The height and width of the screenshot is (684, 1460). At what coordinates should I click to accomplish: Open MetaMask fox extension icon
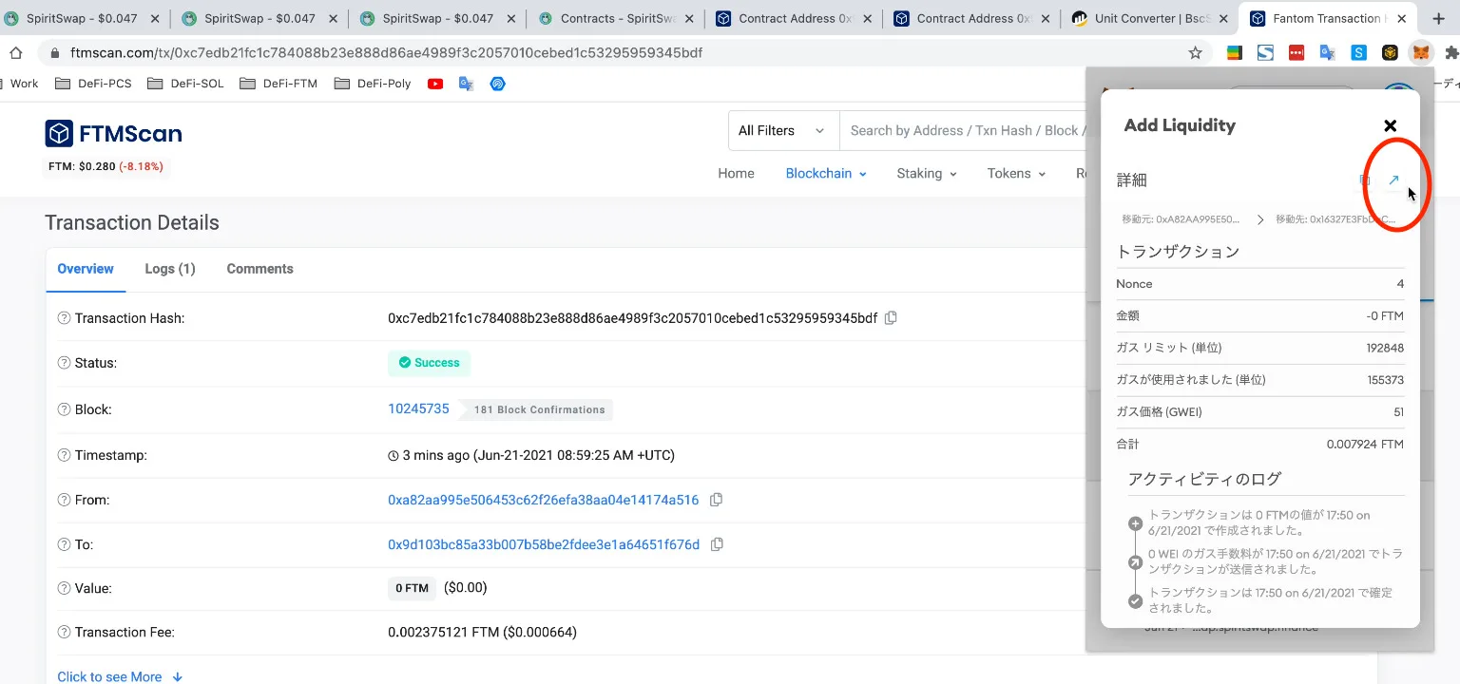(x=1420, y=53)
